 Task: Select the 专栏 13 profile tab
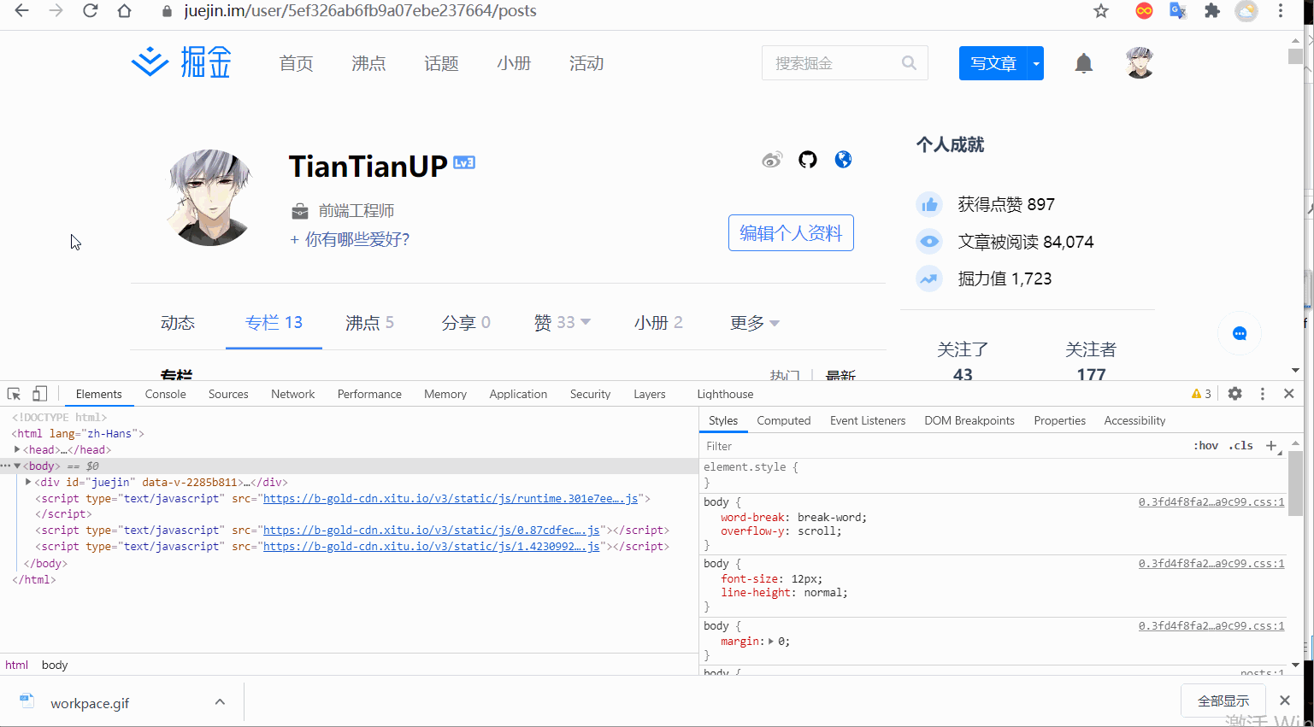pos(274,323)
